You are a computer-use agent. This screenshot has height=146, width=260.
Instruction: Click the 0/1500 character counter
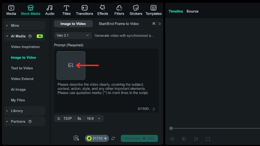(143, 109)
